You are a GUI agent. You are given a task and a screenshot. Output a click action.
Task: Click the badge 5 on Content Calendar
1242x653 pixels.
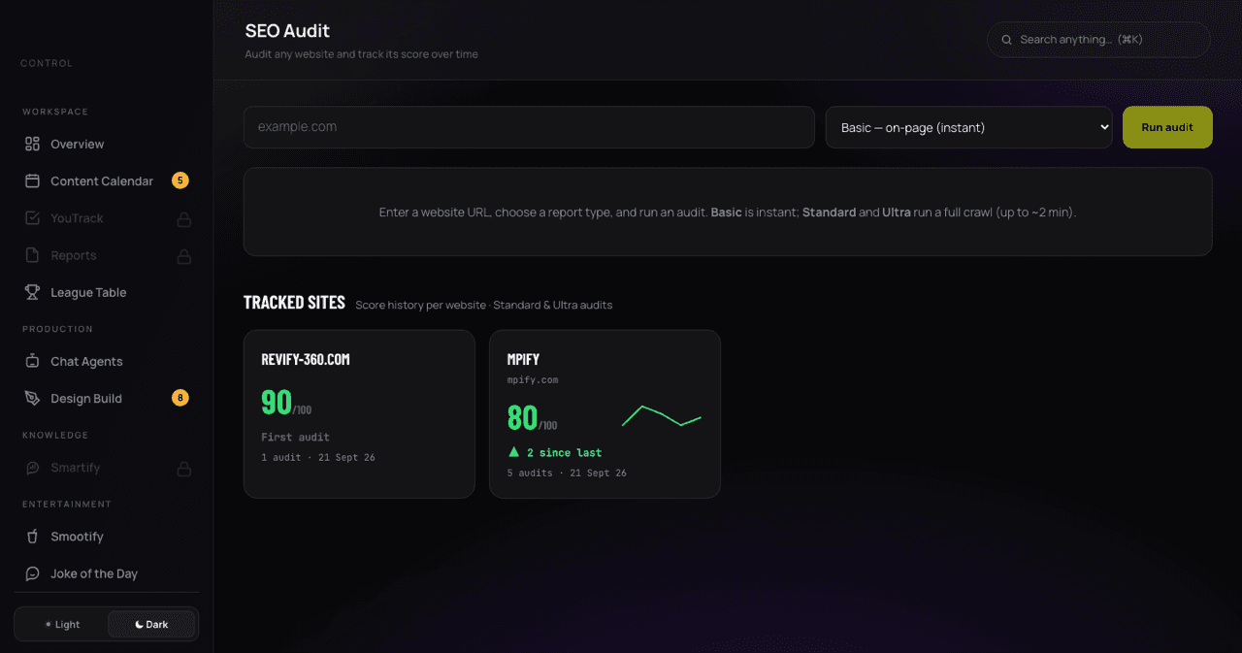click(x=180, y=180)
